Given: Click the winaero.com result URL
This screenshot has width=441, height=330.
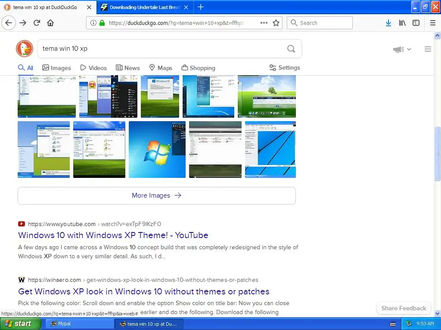Looking at the screenshot, I should (143, 280).
